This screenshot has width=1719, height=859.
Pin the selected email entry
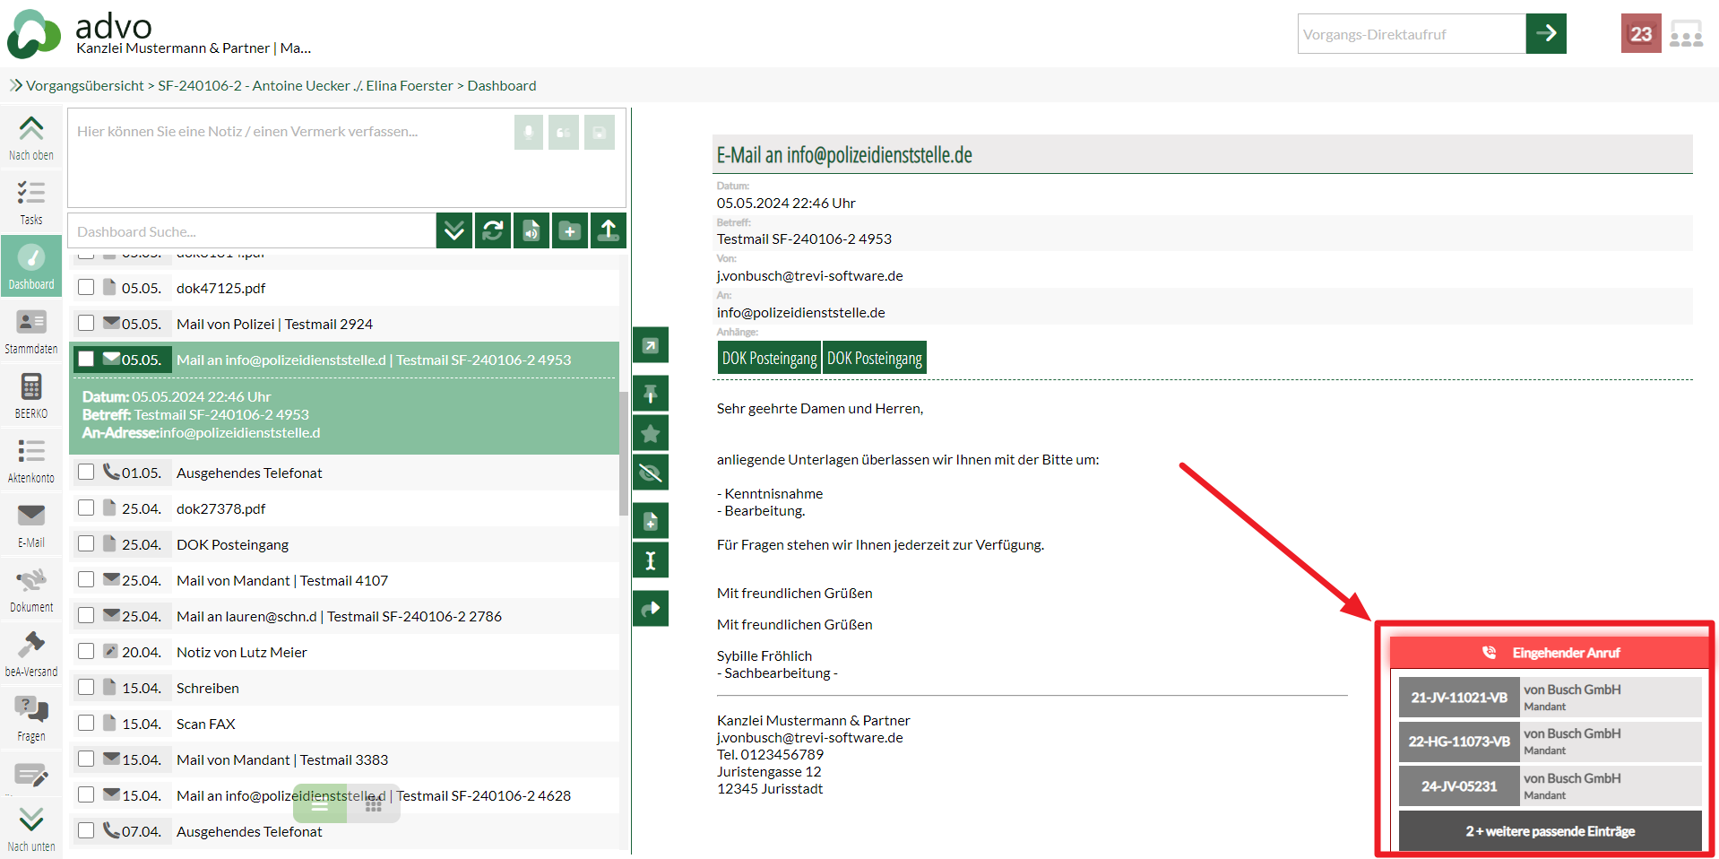[x=651, y=394]
